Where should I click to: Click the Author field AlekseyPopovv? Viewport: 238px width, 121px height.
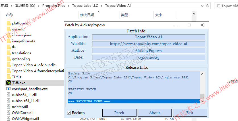coord(149,51)
